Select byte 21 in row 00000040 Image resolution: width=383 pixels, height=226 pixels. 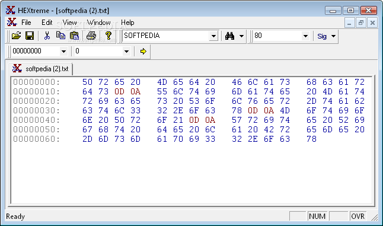pyautogui.click(x=178, y=120)
